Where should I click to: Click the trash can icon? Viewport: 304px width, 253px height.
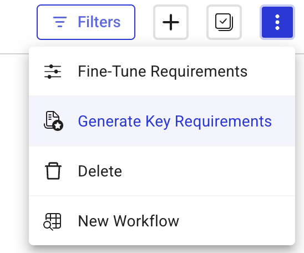coord(53,171)
